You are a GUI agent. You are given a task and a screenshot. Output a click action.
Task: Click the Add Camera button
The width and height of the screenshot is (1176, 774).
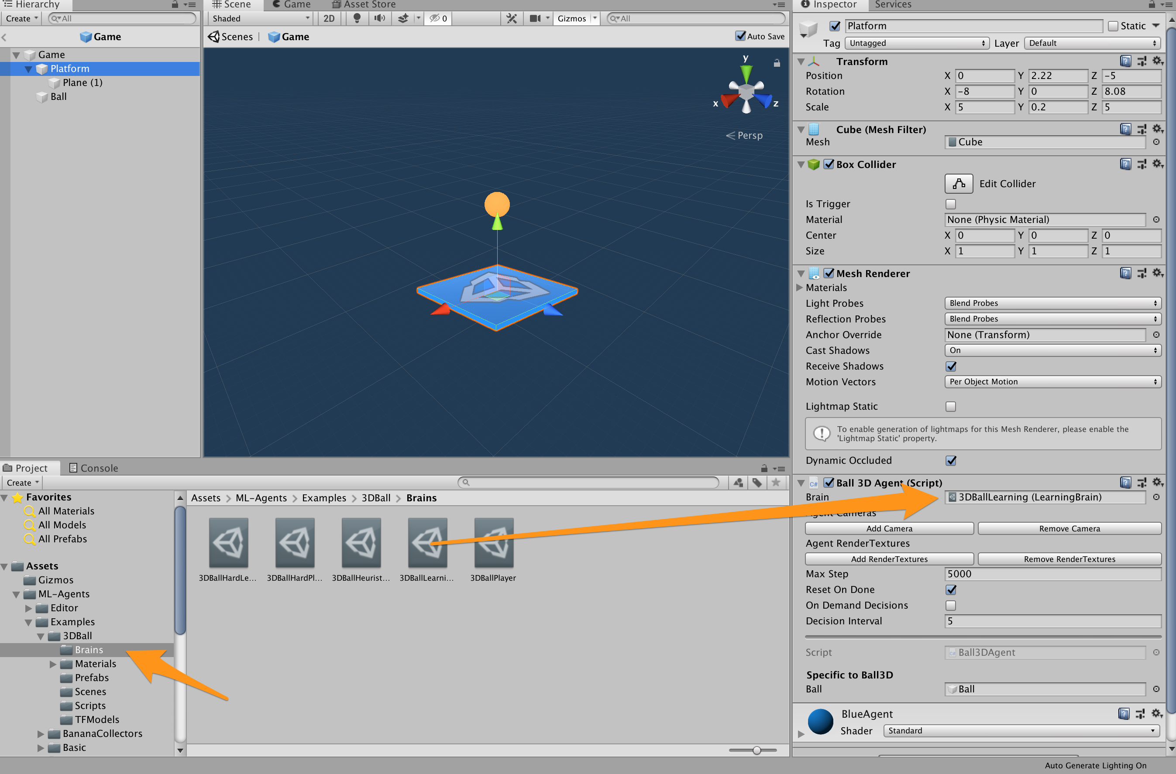[888, 528]
